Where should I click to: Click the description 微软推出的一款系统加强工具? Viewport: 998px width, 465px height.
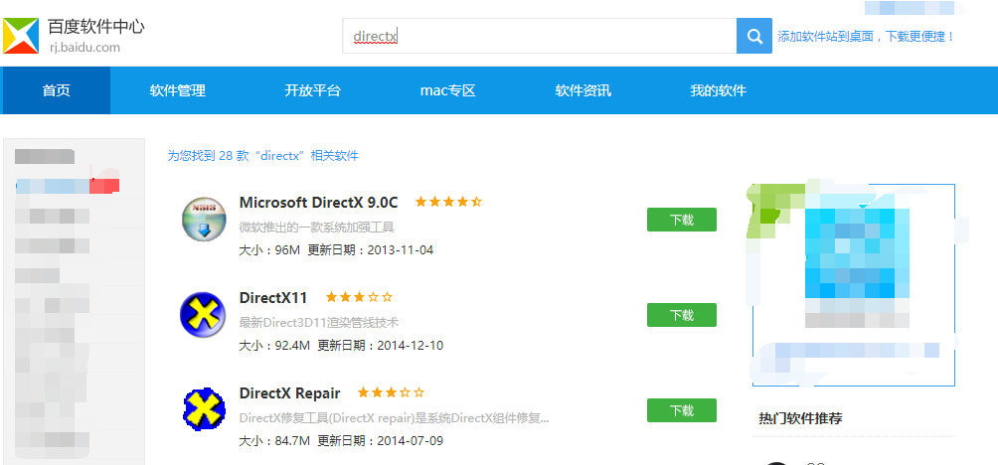pos(317,228)
